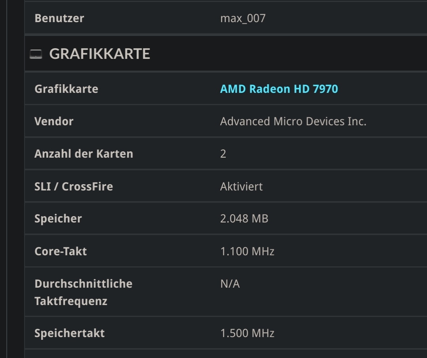The image size is (427, 358).
Task: Select the Durchschnittliche Taktfrequenz label
Action: point(83,291)
